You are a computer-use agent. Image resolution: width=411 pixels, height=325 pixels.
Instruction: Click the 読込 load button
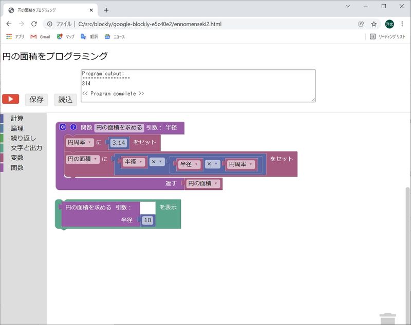tap(65, 100)
